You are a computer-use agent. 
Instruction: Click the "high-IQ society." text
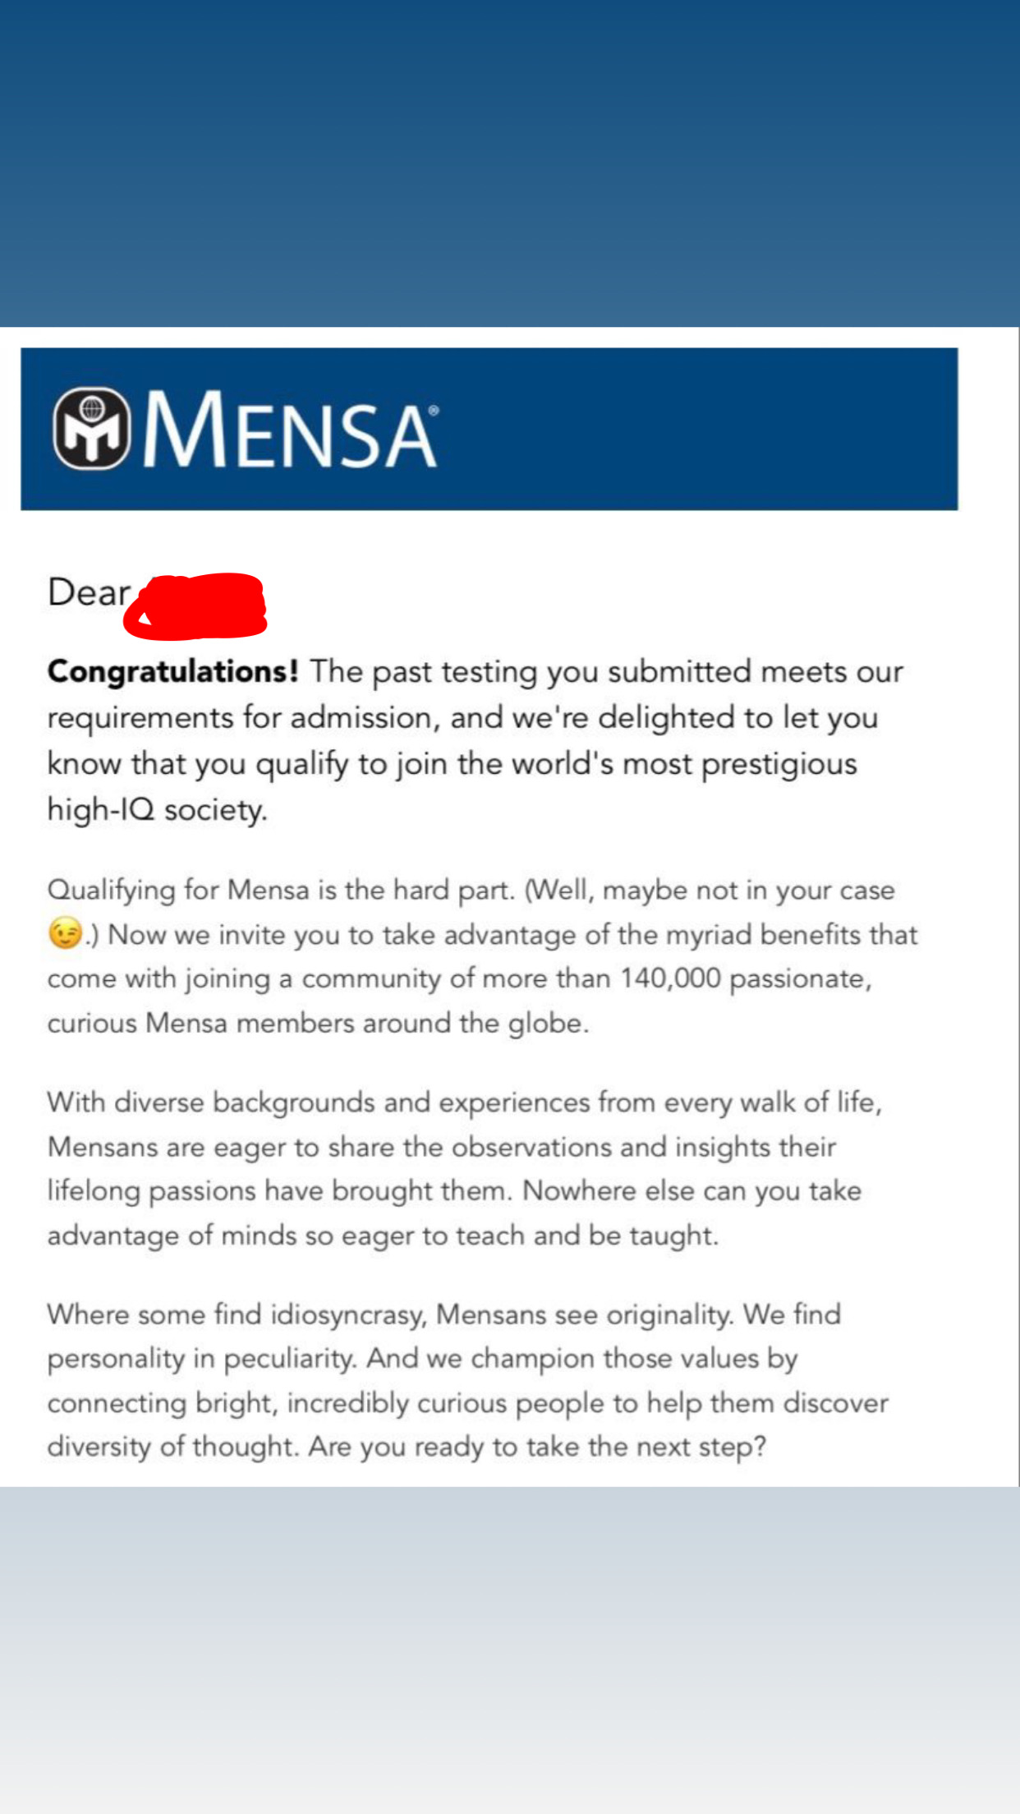[158, 810]
